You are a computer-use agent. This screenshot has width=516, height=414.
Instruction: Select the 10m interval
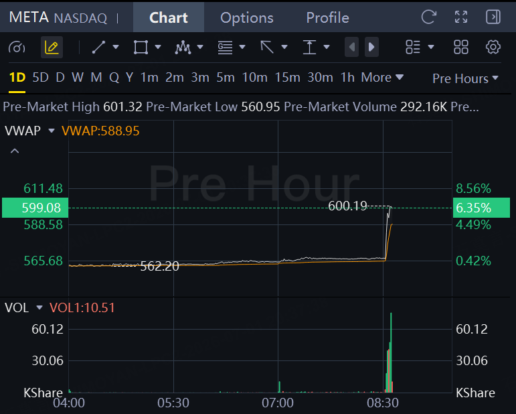pos(255,78)
